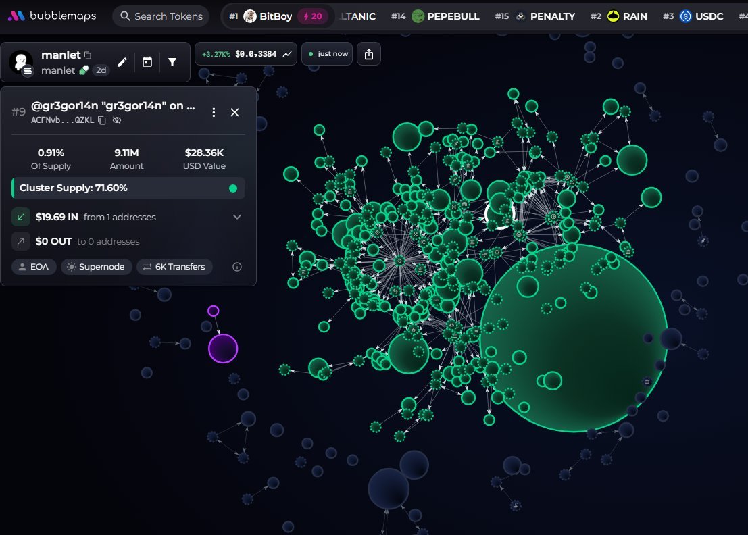Open the price chart button showing $0.0₂3384

coord(246,54)
